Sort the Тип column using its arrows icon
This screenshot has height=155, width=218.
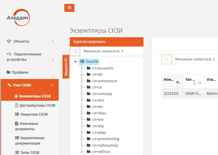pos(200,83)
